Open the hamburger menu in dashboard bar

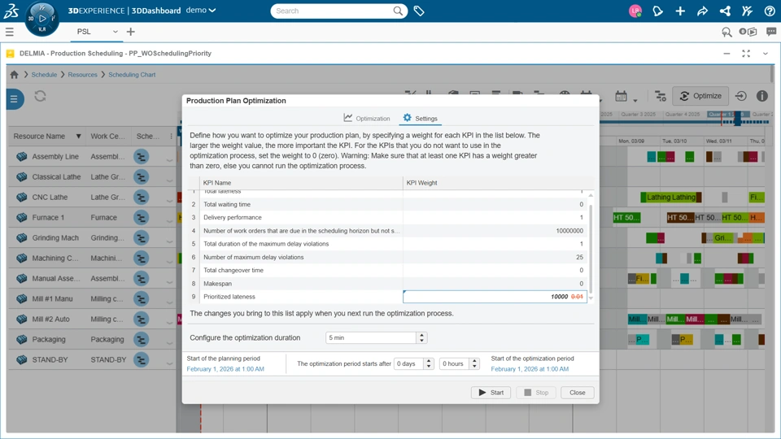point(10,32)
